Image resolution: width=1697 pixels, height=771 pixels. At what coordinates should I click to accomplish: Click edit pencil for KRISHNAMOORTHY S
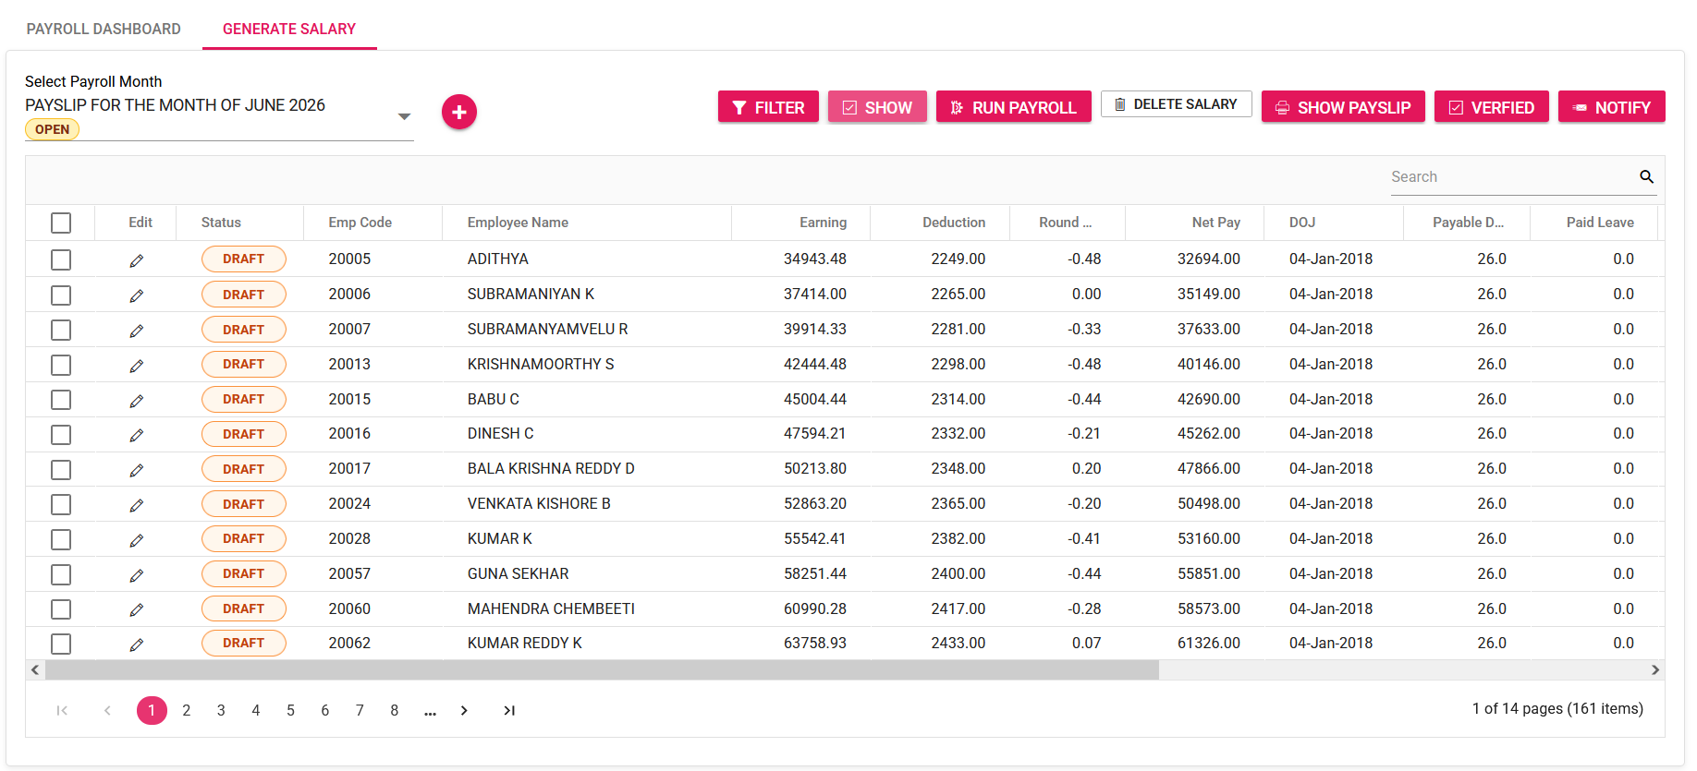coord(137,366)
